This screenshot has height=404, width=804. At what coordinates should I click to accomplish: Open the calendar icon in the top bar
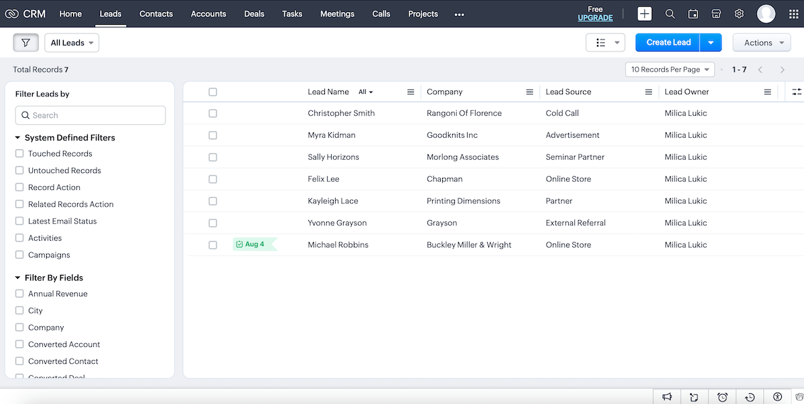pos(693,13)
